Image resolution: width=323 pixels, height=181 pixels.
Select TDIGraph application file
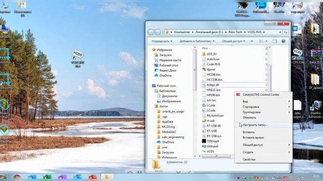pyautogui.click(x=213, y=141)
